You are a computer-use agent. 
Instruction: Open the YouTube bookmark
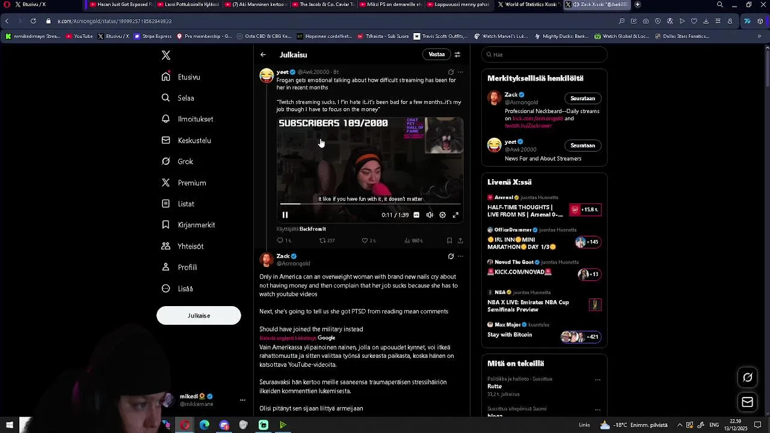click(x=79, y=36)
